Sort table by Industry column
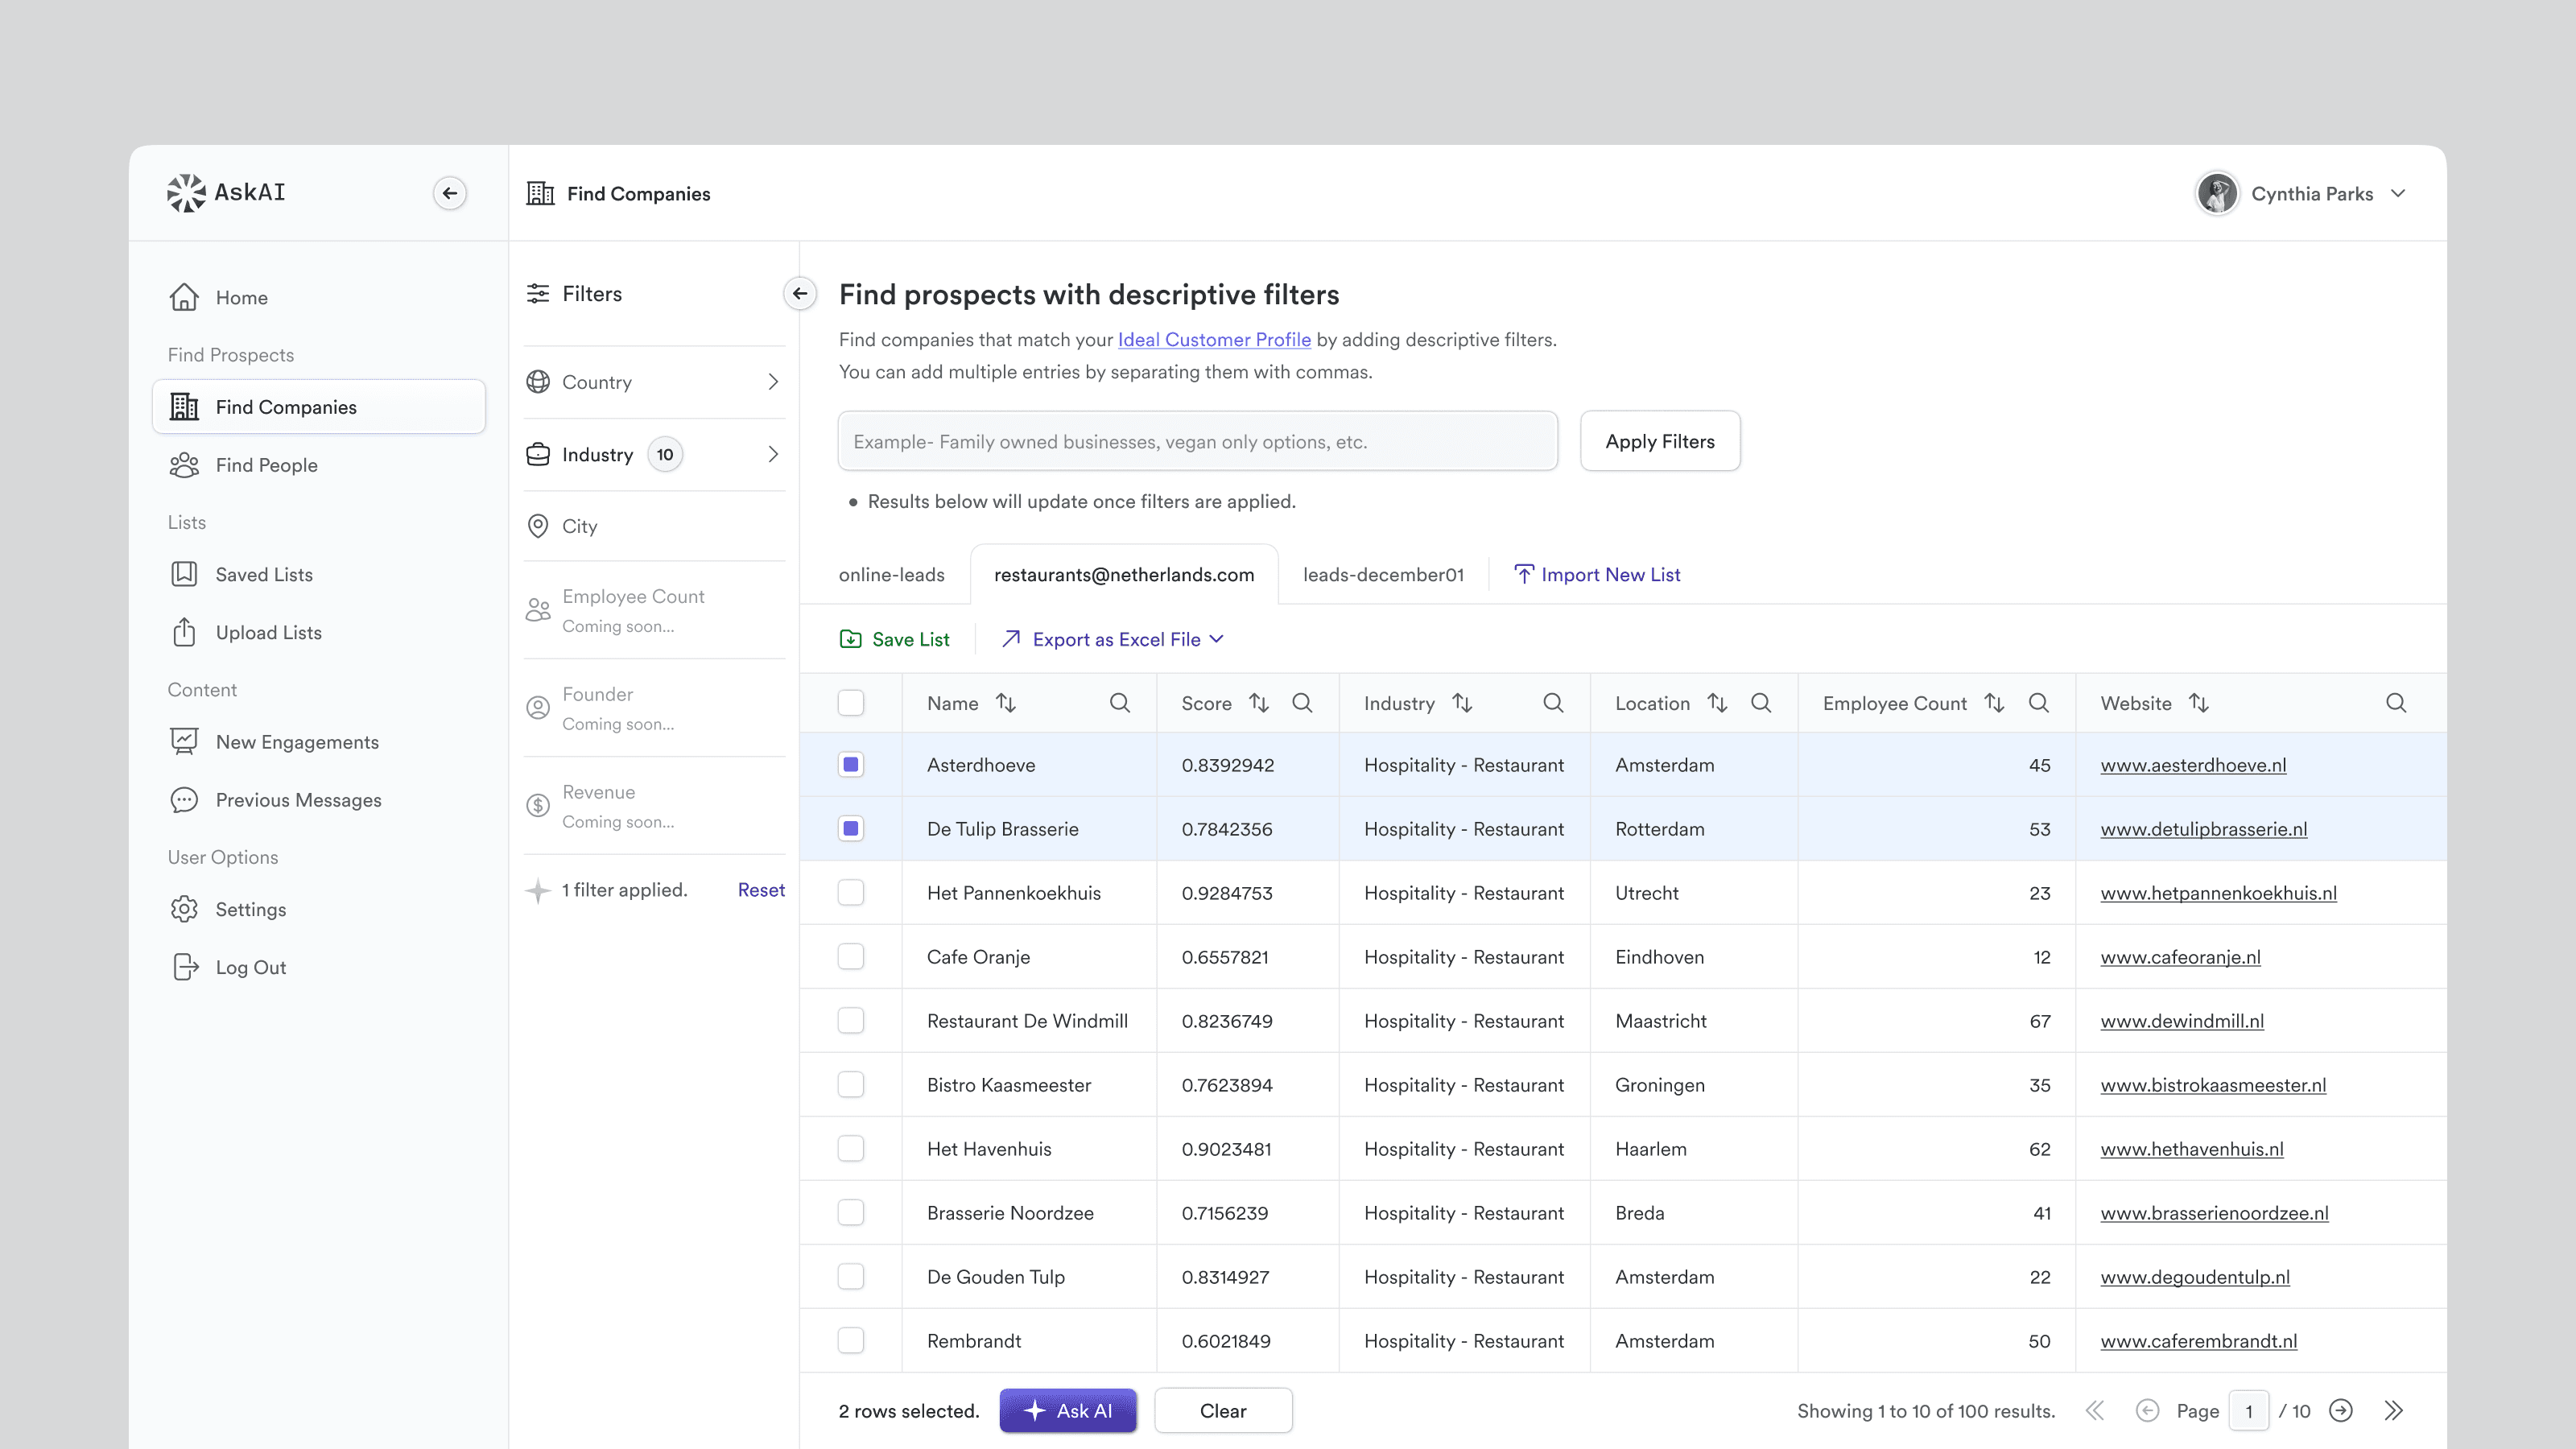Screen dimensions: 2576x1449 point(1462,703)
